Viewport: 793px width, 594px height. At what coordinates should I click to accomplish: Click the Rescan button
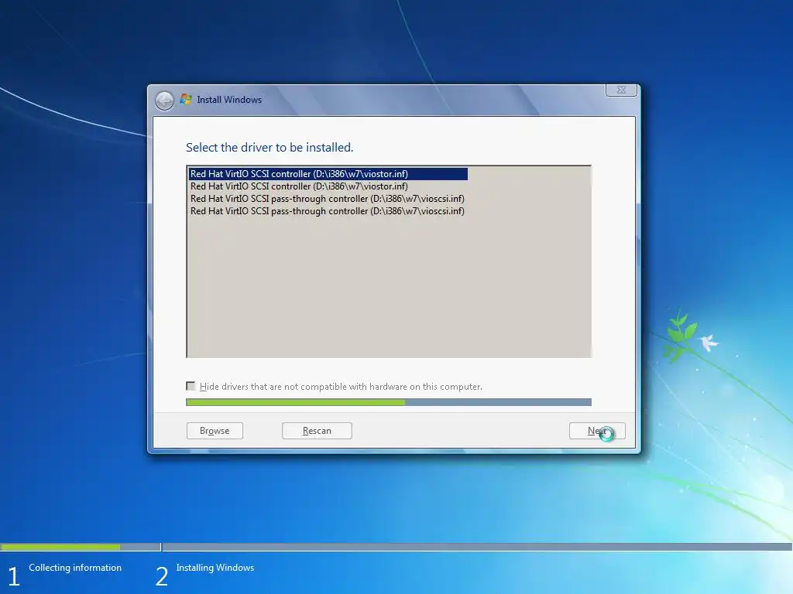pos(317,431)
